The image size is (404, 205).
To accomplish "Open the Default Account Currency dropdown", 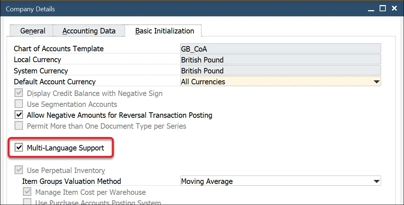I will click(x=377, y=82).
